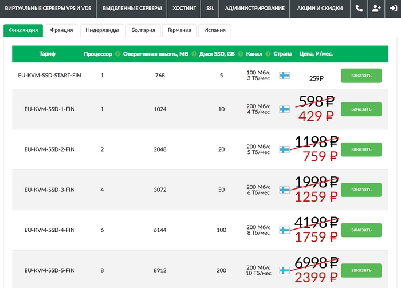Open the Акции и скидки menu
Viewport: 401px width, 288px height.
(x=320, y=9)
